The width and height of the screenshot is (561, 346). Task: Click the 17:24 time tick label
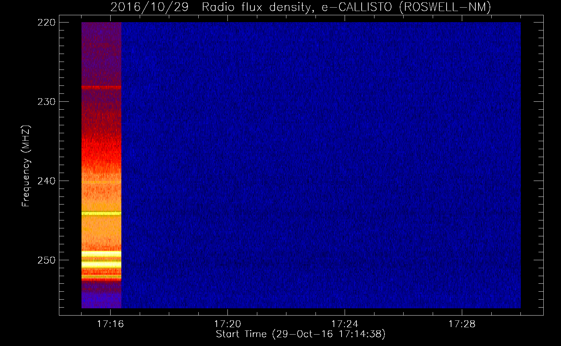pyautogui.click(x=345, y=324)
